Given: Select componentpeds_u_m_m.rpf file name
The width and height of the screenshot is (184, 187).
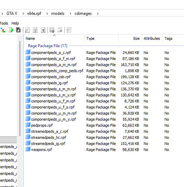Looking at the screenshot, I should click(54, 113).
